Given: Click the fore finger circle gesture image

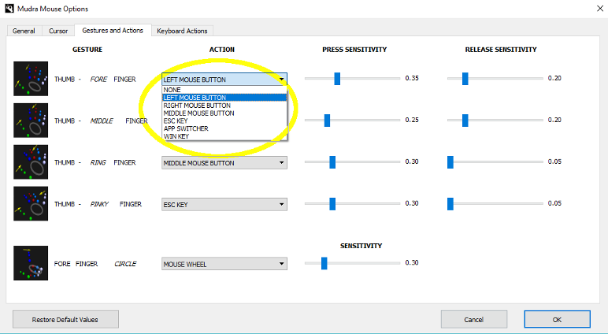Looking at the screenshot, I should tap(31, 263).
